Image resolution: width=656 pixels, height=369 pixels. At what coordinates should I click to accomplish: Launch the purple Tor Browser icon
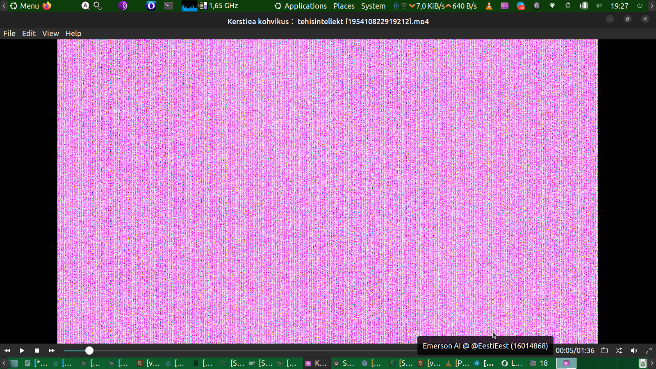[123, 6]
